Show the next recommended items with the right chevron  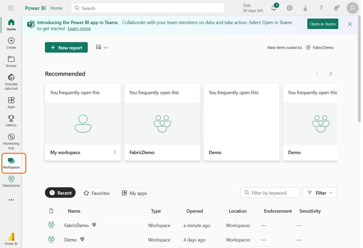331,74
